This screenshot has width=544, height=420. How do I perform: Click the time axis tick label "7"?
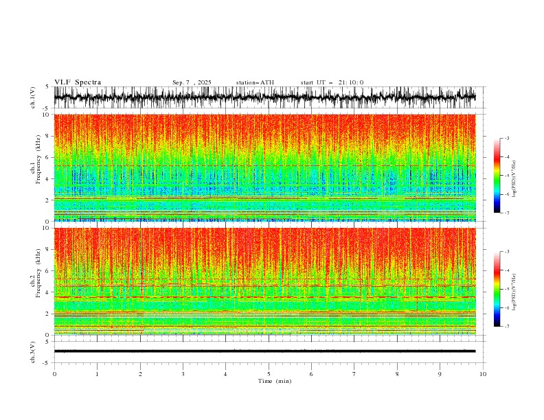pos(354,374)
